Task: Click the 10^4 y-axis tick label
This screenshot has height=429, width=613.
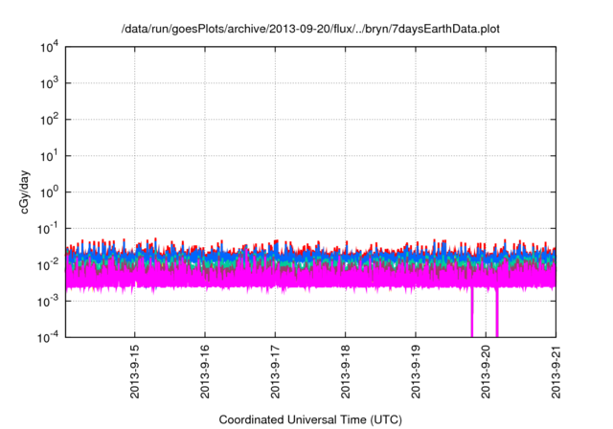Action: [50, 47]
